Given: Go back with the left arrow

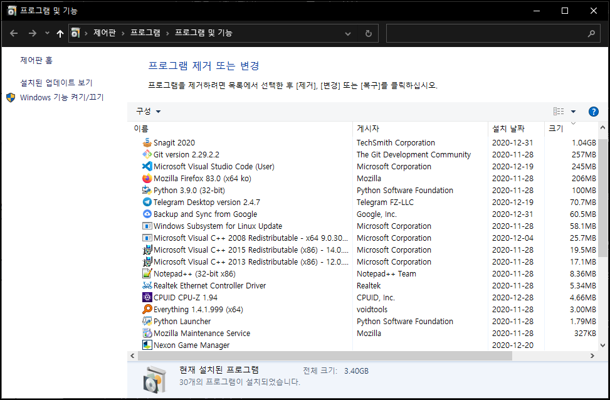Looking at the screenshot, I should pos(14,33).
